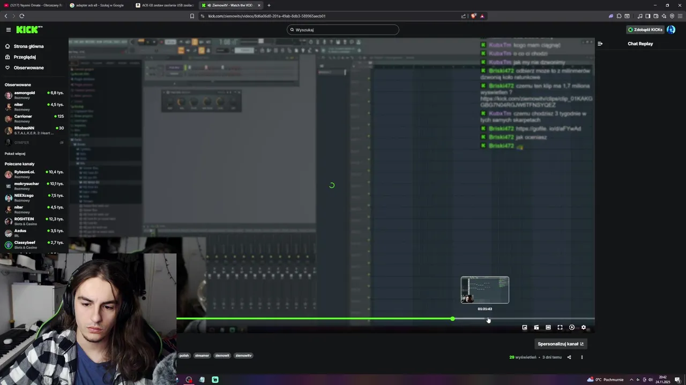Switch to ACK-E8 zestaw zasilania tab
The image size is (686, 385).
point(165,5)
